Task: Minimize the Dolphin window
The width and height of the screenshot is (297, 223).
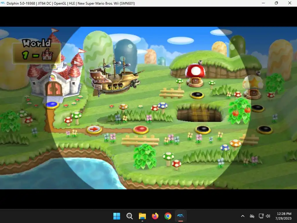Action: [x=263, y=3]
